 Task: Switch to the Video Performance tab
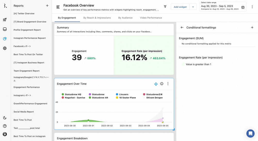pyautogui.click(x=151, y=18)
